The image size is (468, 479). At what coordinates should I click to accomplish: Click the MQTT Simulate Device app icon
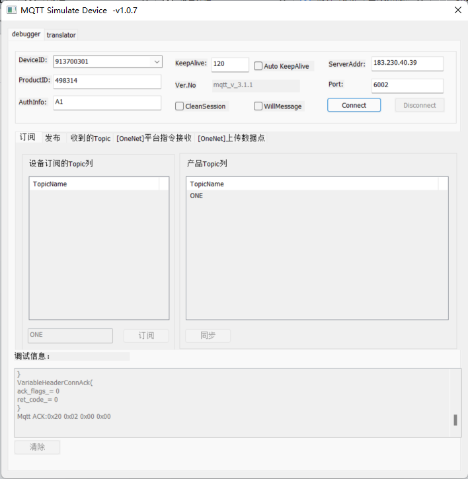12,10
